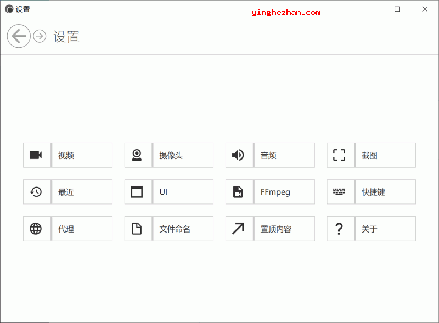Viewport: 439px width, 323px height.
Task: Select the 视频 text label
Action: click(66, 156)
